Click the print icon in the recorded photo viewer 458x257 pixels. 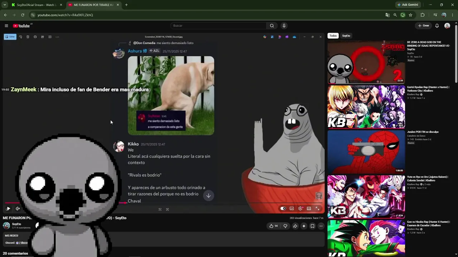[35, 37]
